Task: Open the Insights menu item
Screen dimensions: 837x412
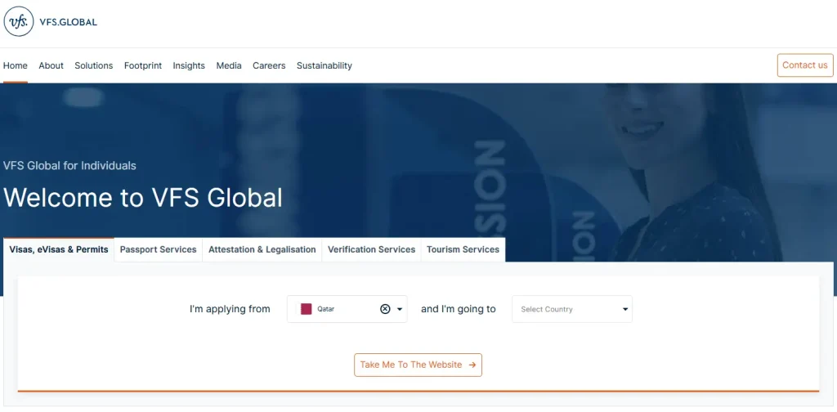Action: pyautogui.click(x=189, y=65)
